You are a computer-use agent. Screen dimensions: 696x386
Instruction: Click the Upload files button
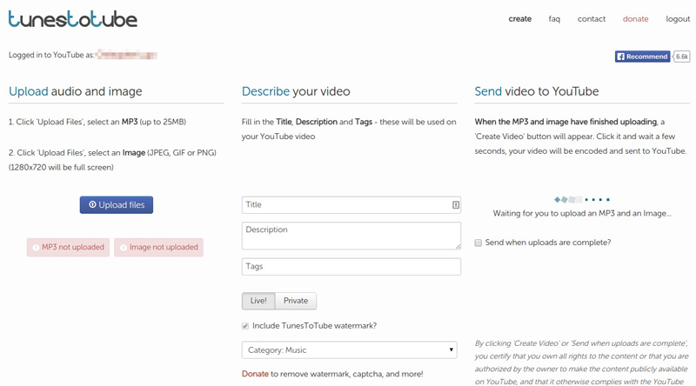click(117, 205)
